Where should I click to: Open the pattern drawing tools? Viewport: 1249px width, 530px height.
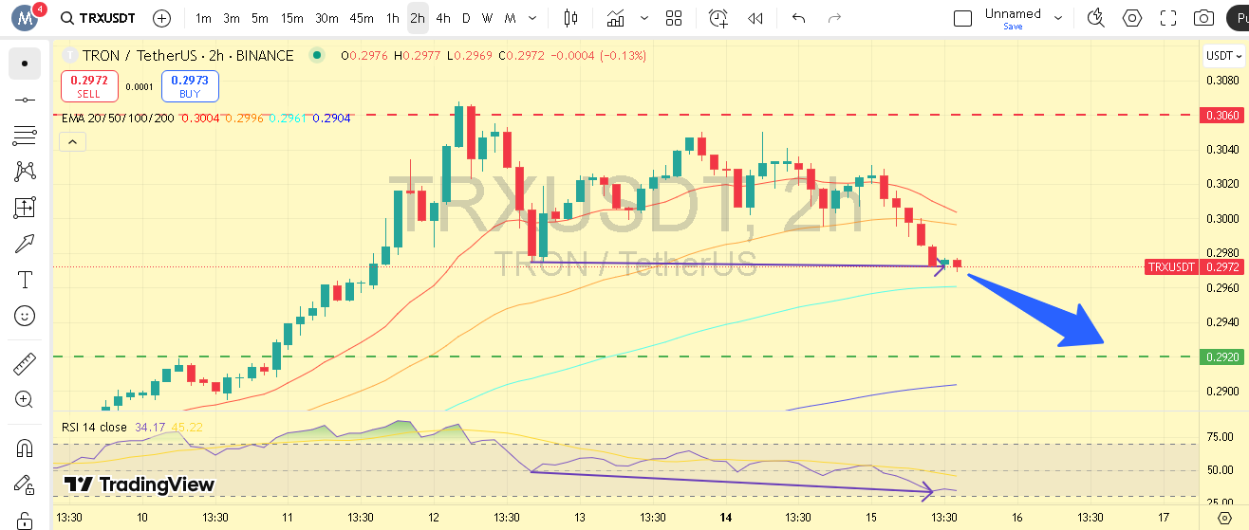[x=25, y=172]
